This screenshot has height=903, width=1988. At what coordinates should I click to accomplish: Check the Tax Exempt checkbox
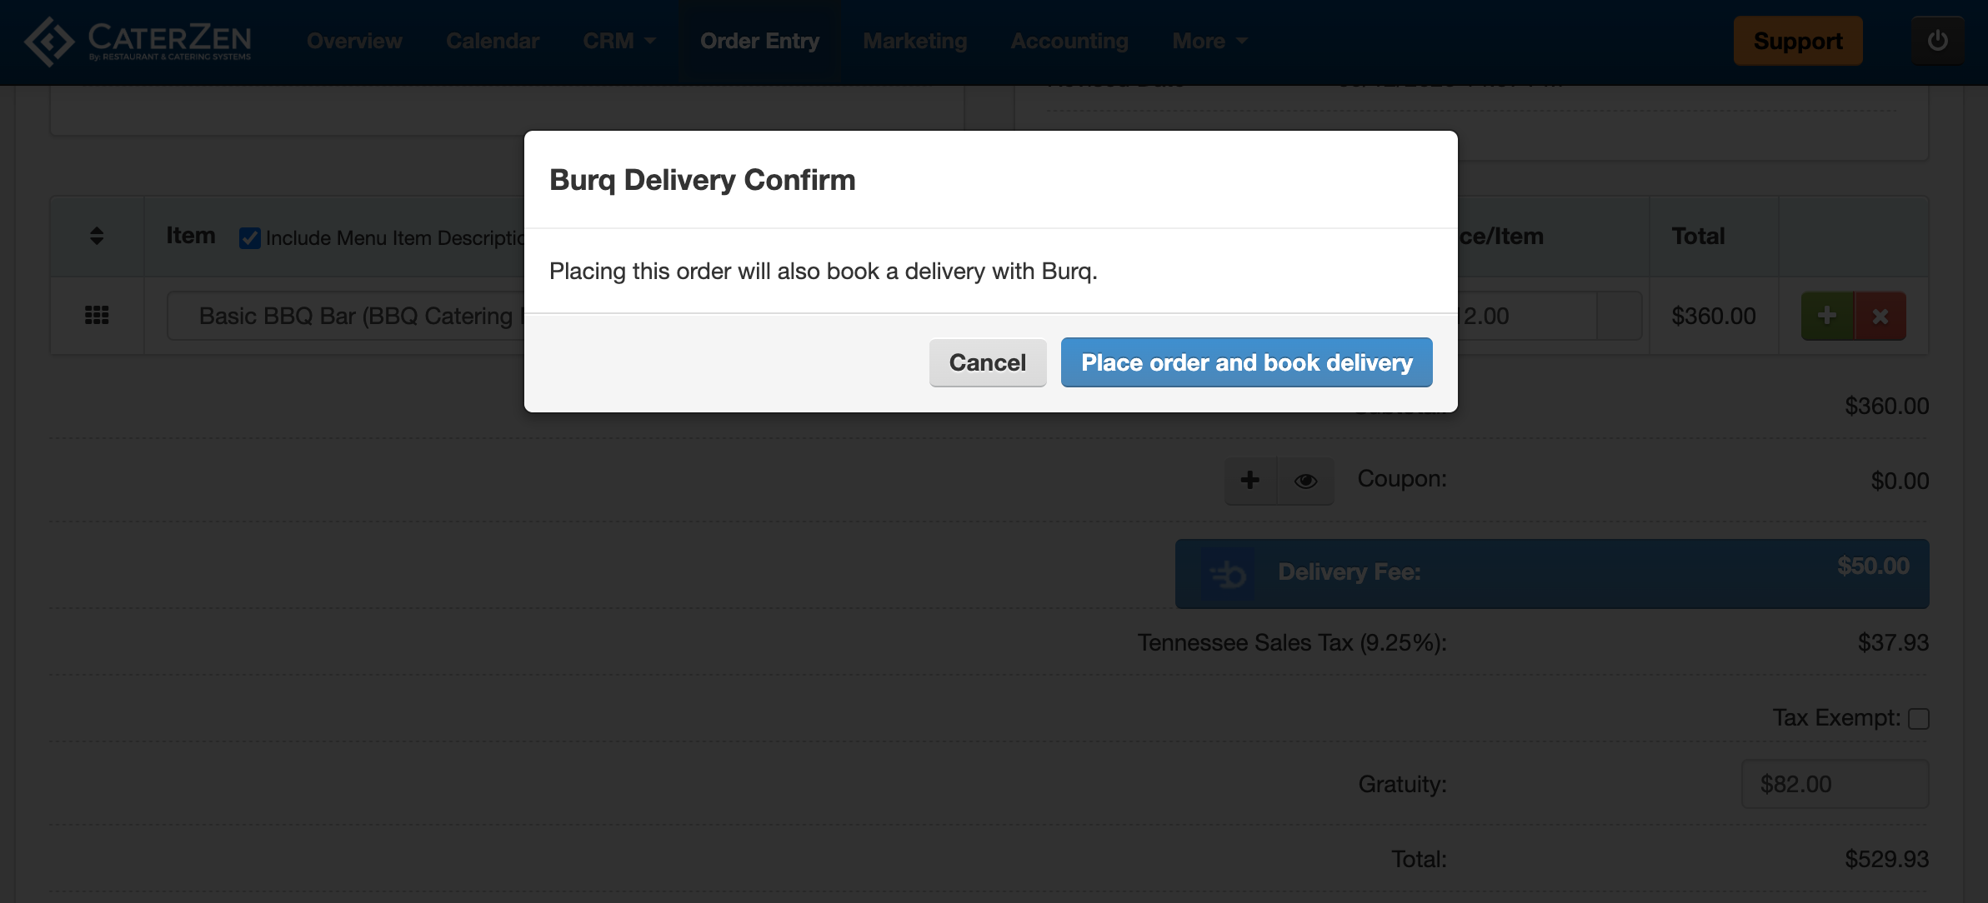point(1919,718)
